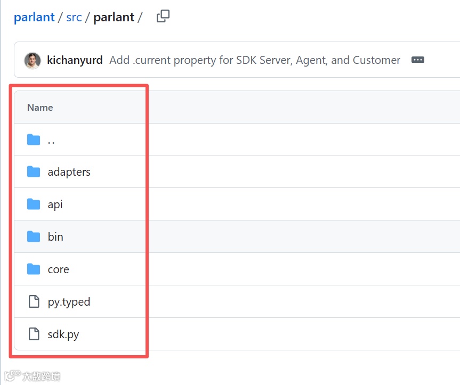Open the core directory name
The height and width of the screenshot is (385, 460).
(x=59, y=269)
